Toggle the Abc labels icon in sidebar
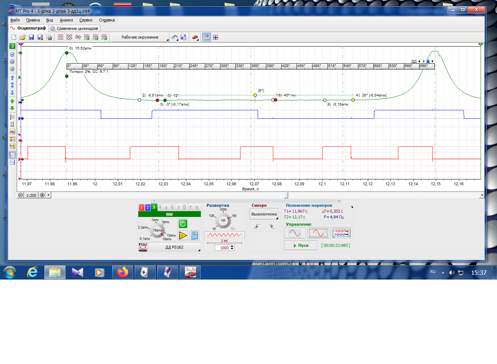 [12, 132]
